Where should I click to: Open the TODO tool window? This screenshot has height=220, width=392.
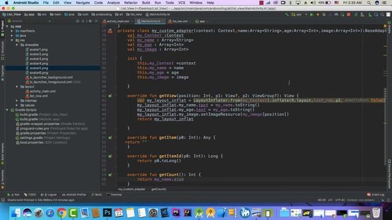point(30,194)
